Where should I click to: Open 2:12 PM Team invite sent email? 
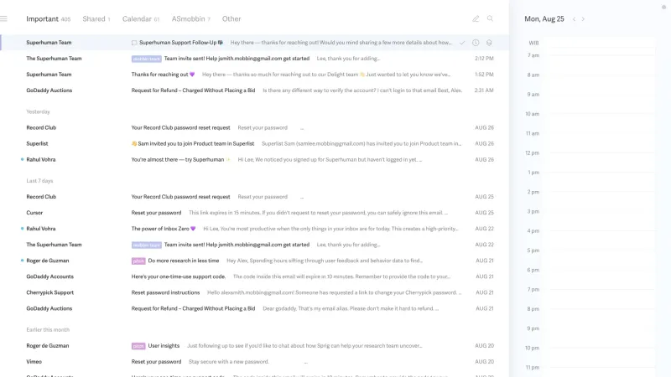coord(255,59)
